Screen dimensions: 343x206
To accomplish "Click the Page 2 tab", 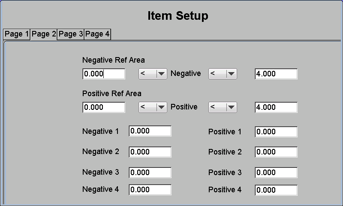I will (44, 34).
